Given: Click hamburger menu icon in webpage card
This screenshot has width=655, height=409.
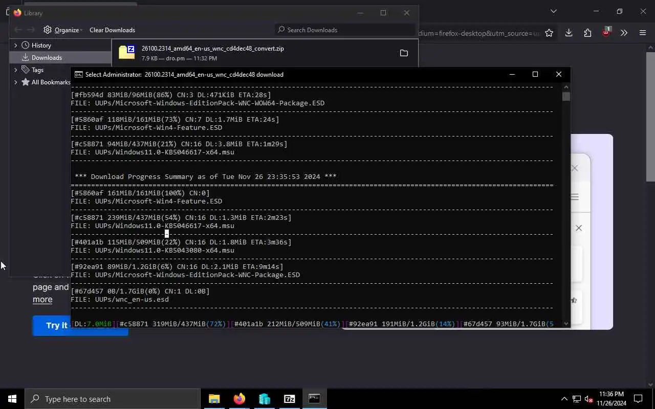Looking at the screenshot, I should (575, 197).
